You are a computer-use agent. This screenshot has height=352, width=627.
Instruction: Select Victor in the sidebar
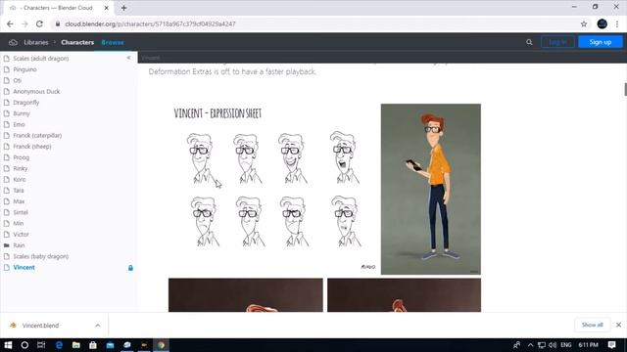tap(21, 235)
